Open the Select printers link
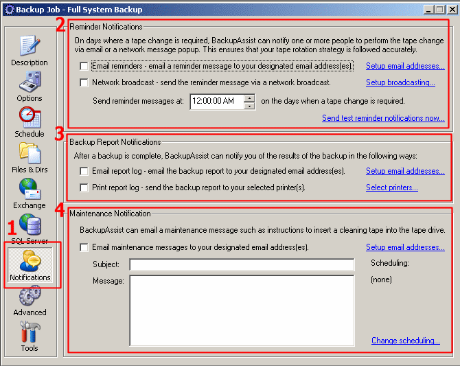The image size is (460, 366). (x=391, y=187)
